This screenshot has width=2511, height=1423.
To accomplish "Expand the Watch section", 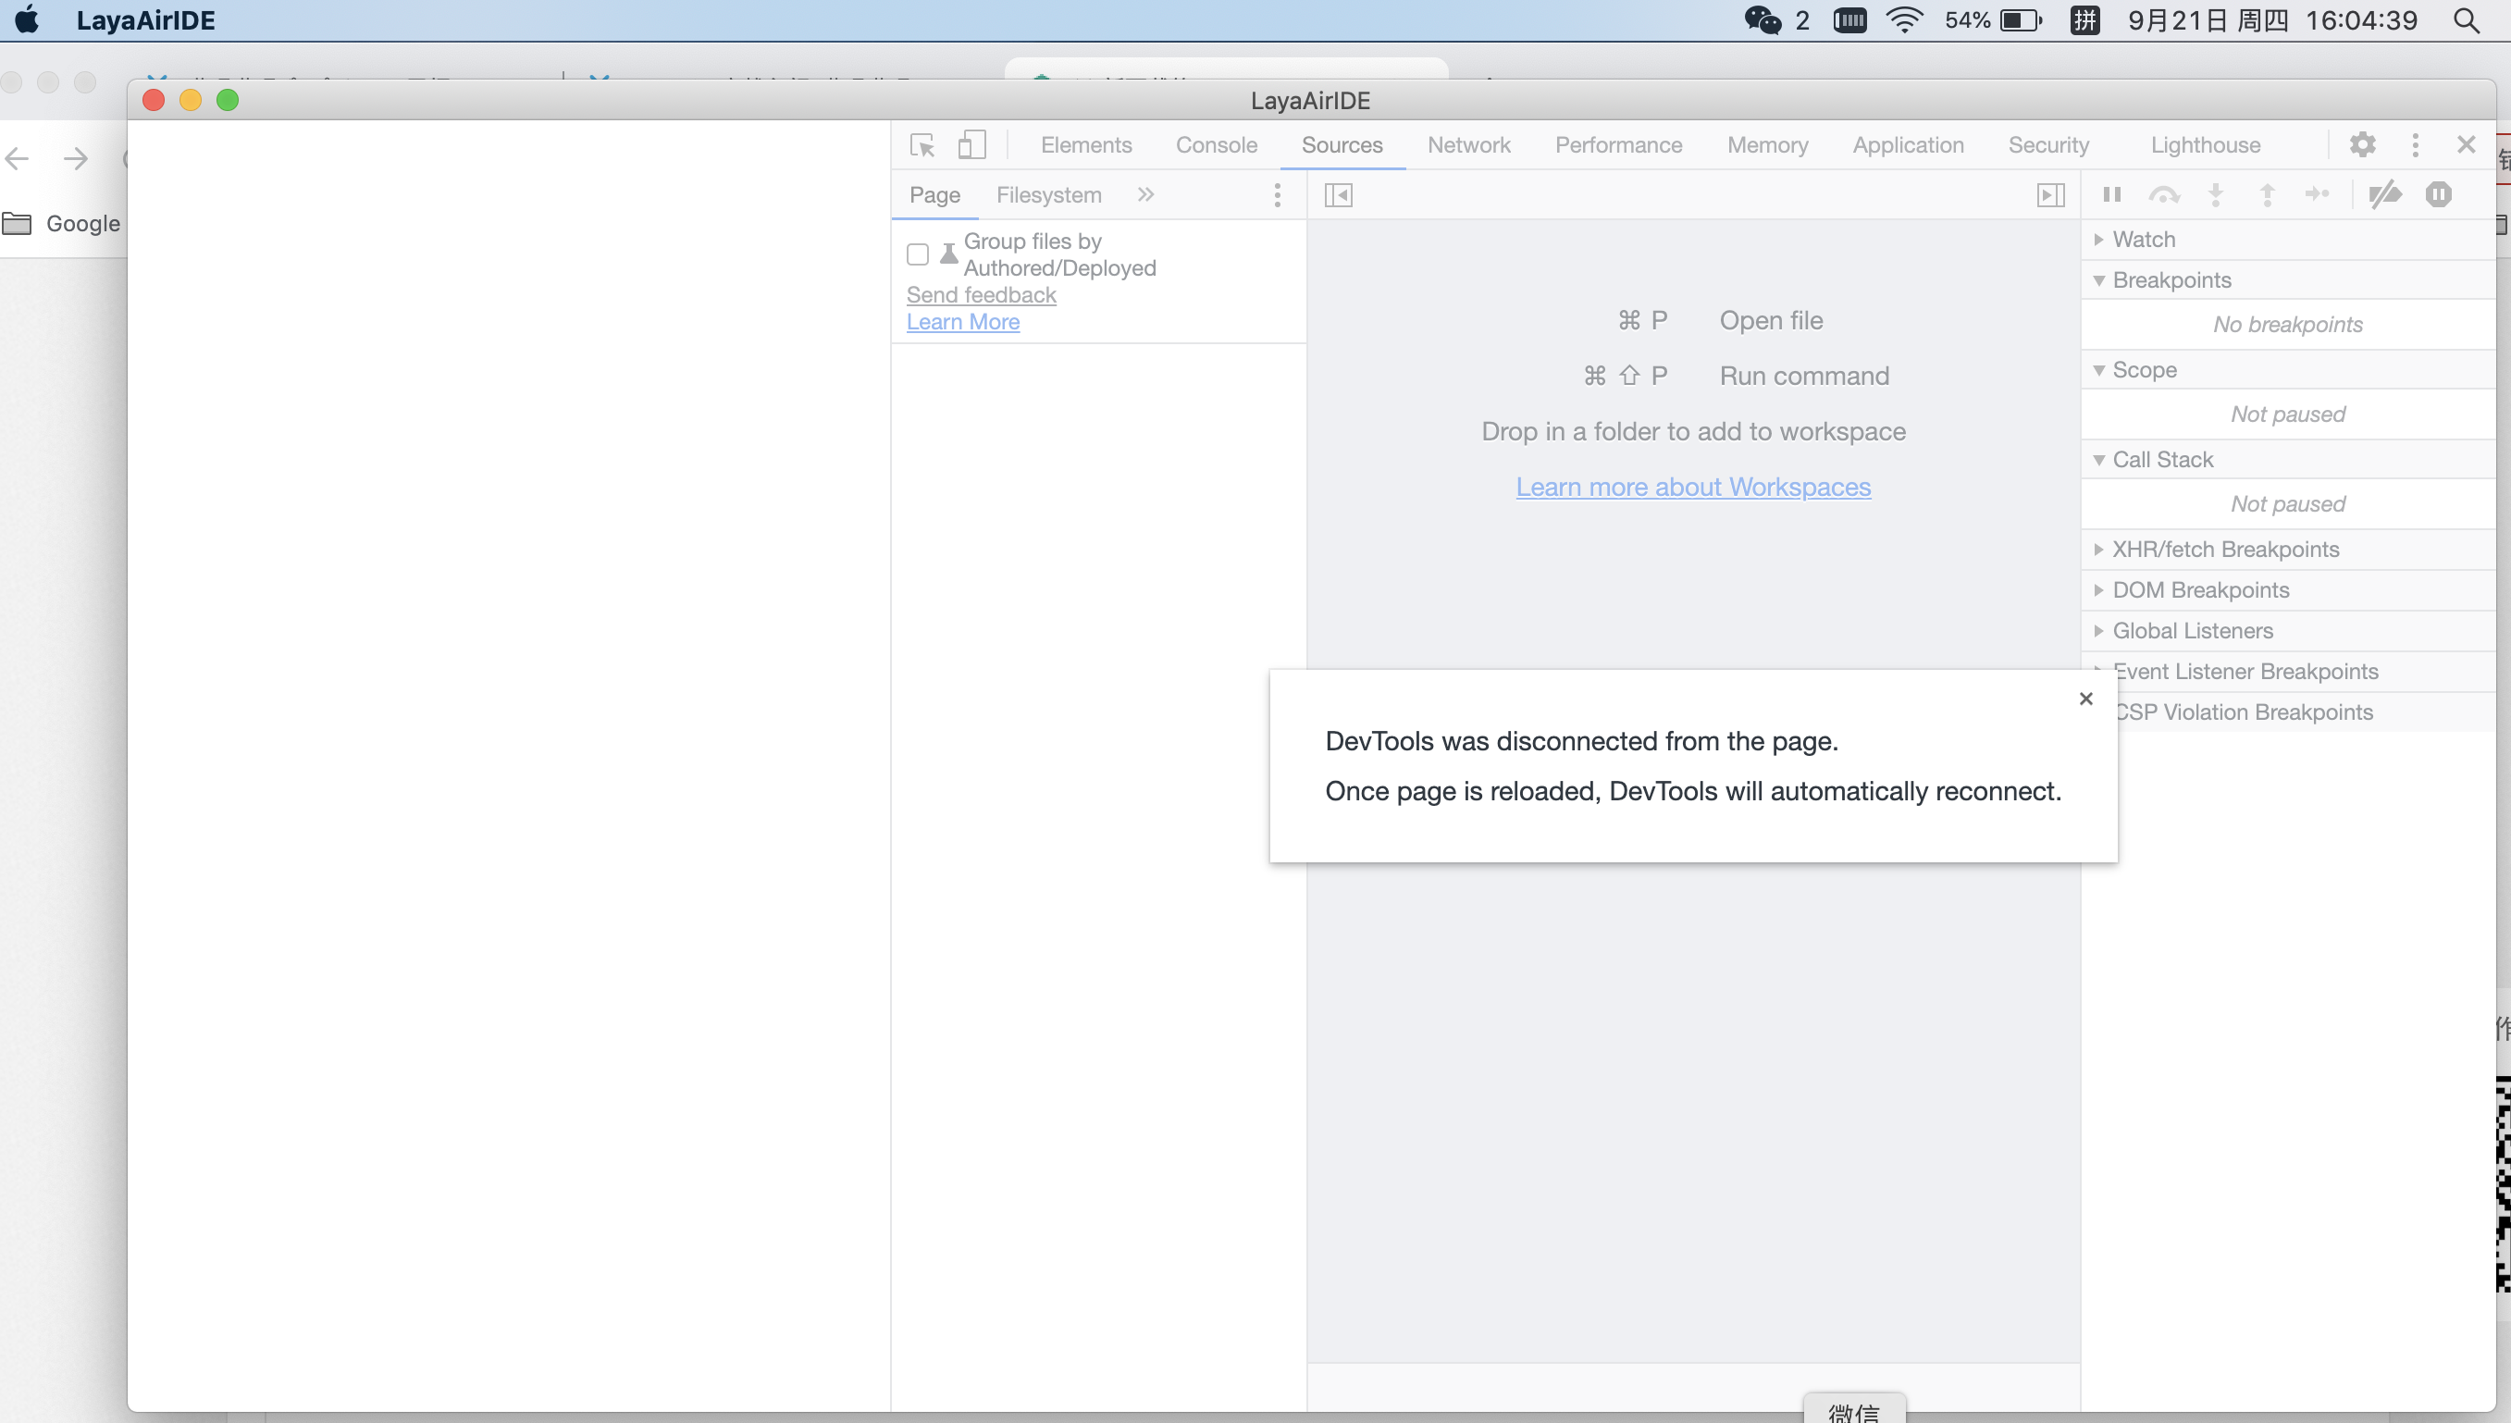I will [x=2143, y=240].
